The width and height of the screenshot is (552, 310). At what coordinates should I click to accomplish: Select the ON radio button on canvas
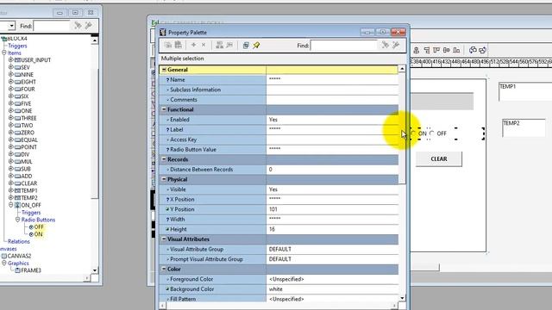[x=414, y=133]
